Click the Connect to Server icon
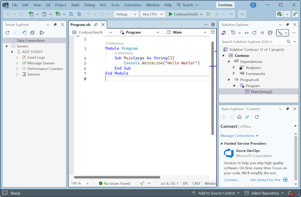301x197 pixels. point(32,33)
